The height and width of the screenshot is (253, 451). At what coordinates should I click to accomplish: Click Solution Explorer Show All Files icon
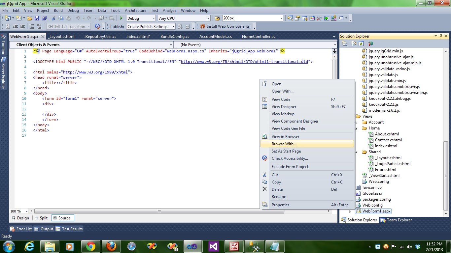click(354, 43)
